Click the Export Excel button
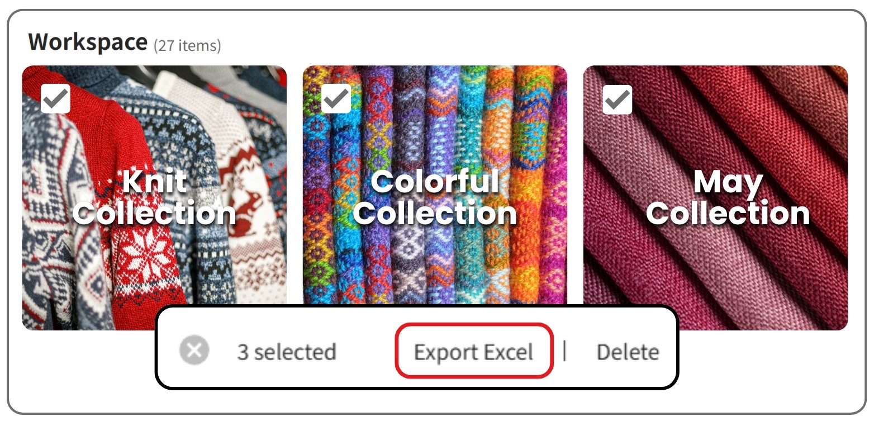Image resolution: width=874 pixels, height=421 pixels. click(474, 352)
